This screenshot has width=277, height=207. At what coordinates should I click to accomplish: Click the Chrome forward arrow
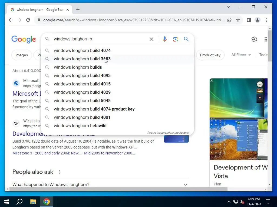19,20
